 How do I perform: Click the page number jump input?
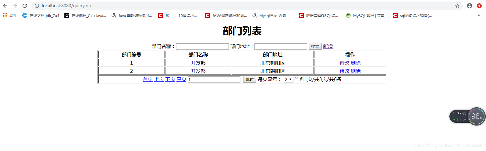[x=214, y=79]
